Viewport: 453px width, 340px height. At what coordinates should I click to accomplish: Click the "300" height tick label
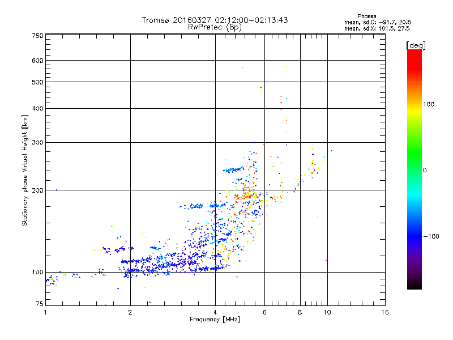point(37,142)
